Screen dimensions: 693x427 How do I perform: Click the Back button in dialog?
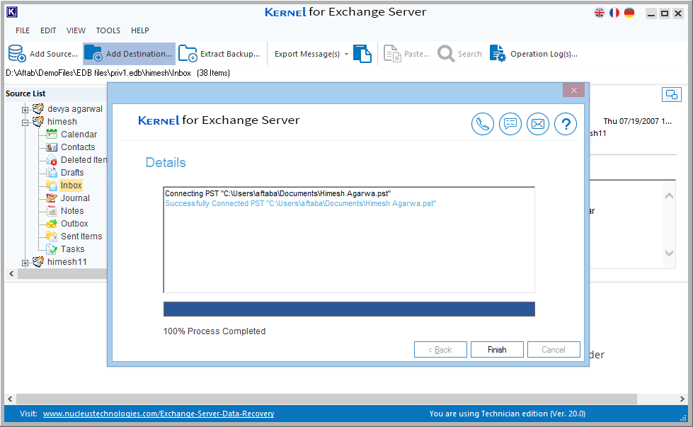440,350
